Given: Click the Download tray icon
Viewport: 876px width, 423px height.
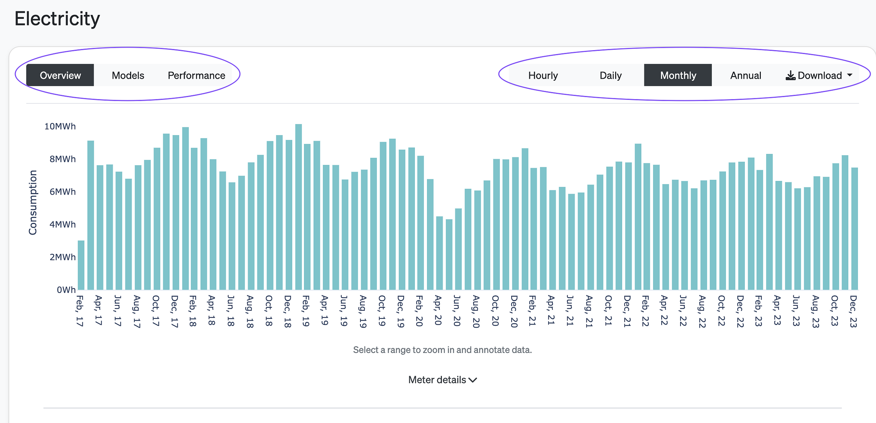Looking at the screenshot, I should click(791, 75).
